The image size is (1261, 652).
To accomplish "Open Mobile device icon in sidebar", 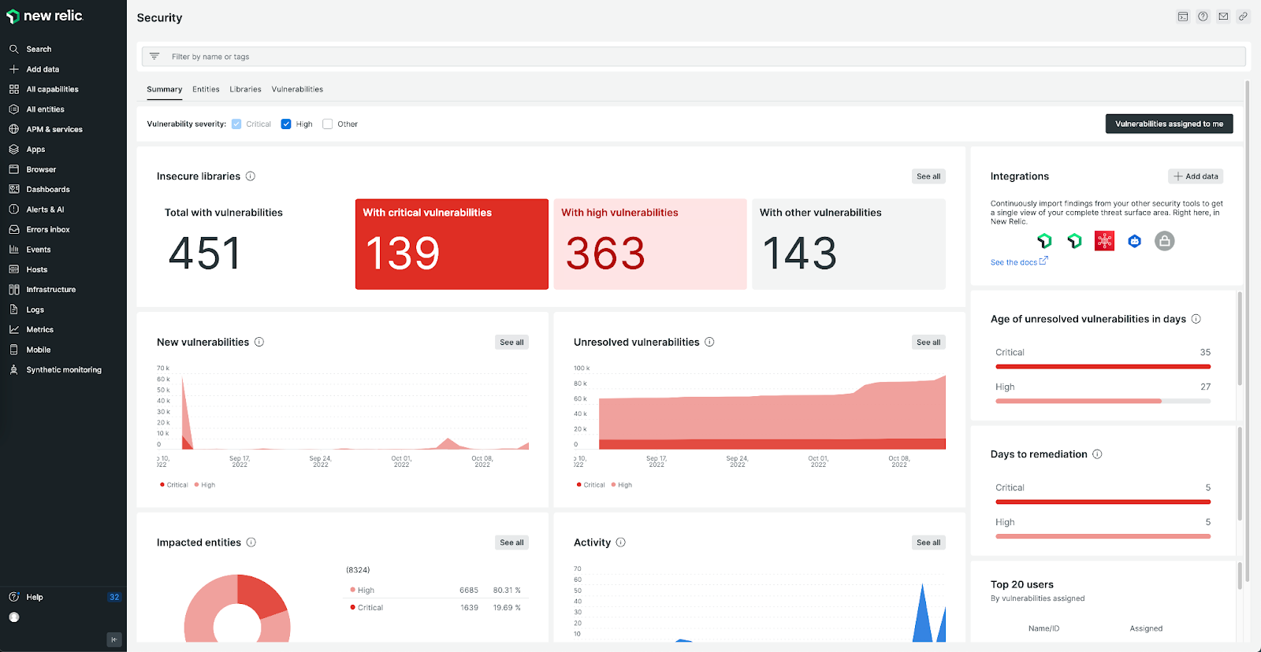I will point(13,350).
